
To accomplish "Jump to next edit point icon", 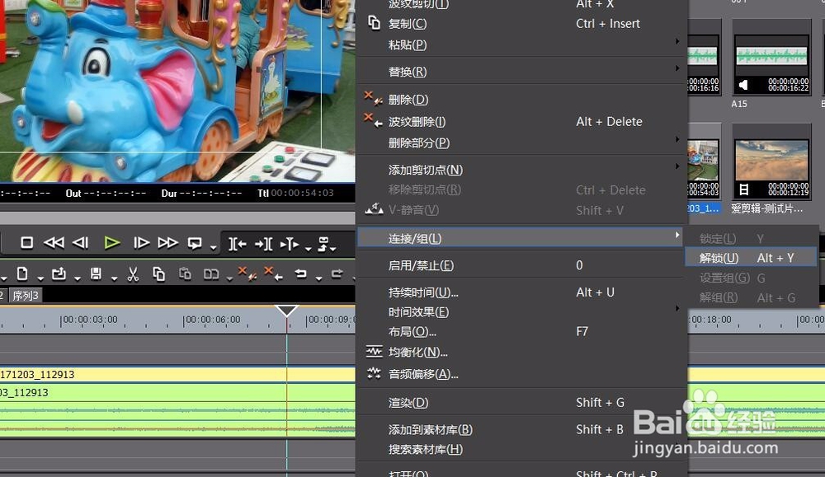I will click(x=264, y=244).
